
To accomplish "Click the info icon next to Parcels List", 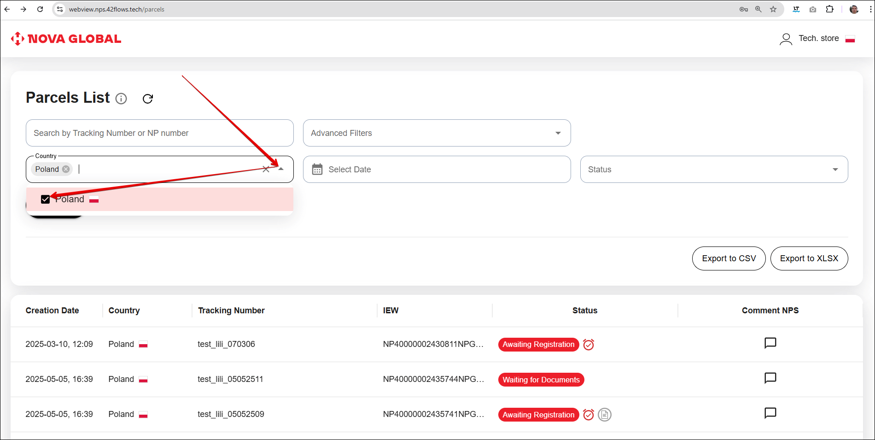I will tap(121, 99).
